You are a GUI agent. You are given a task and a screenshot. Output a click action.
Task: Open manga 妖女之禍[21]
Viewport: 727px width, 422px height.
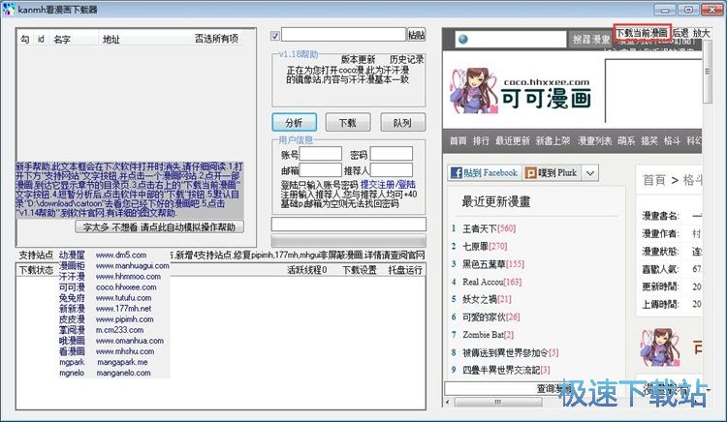(487, 299)
